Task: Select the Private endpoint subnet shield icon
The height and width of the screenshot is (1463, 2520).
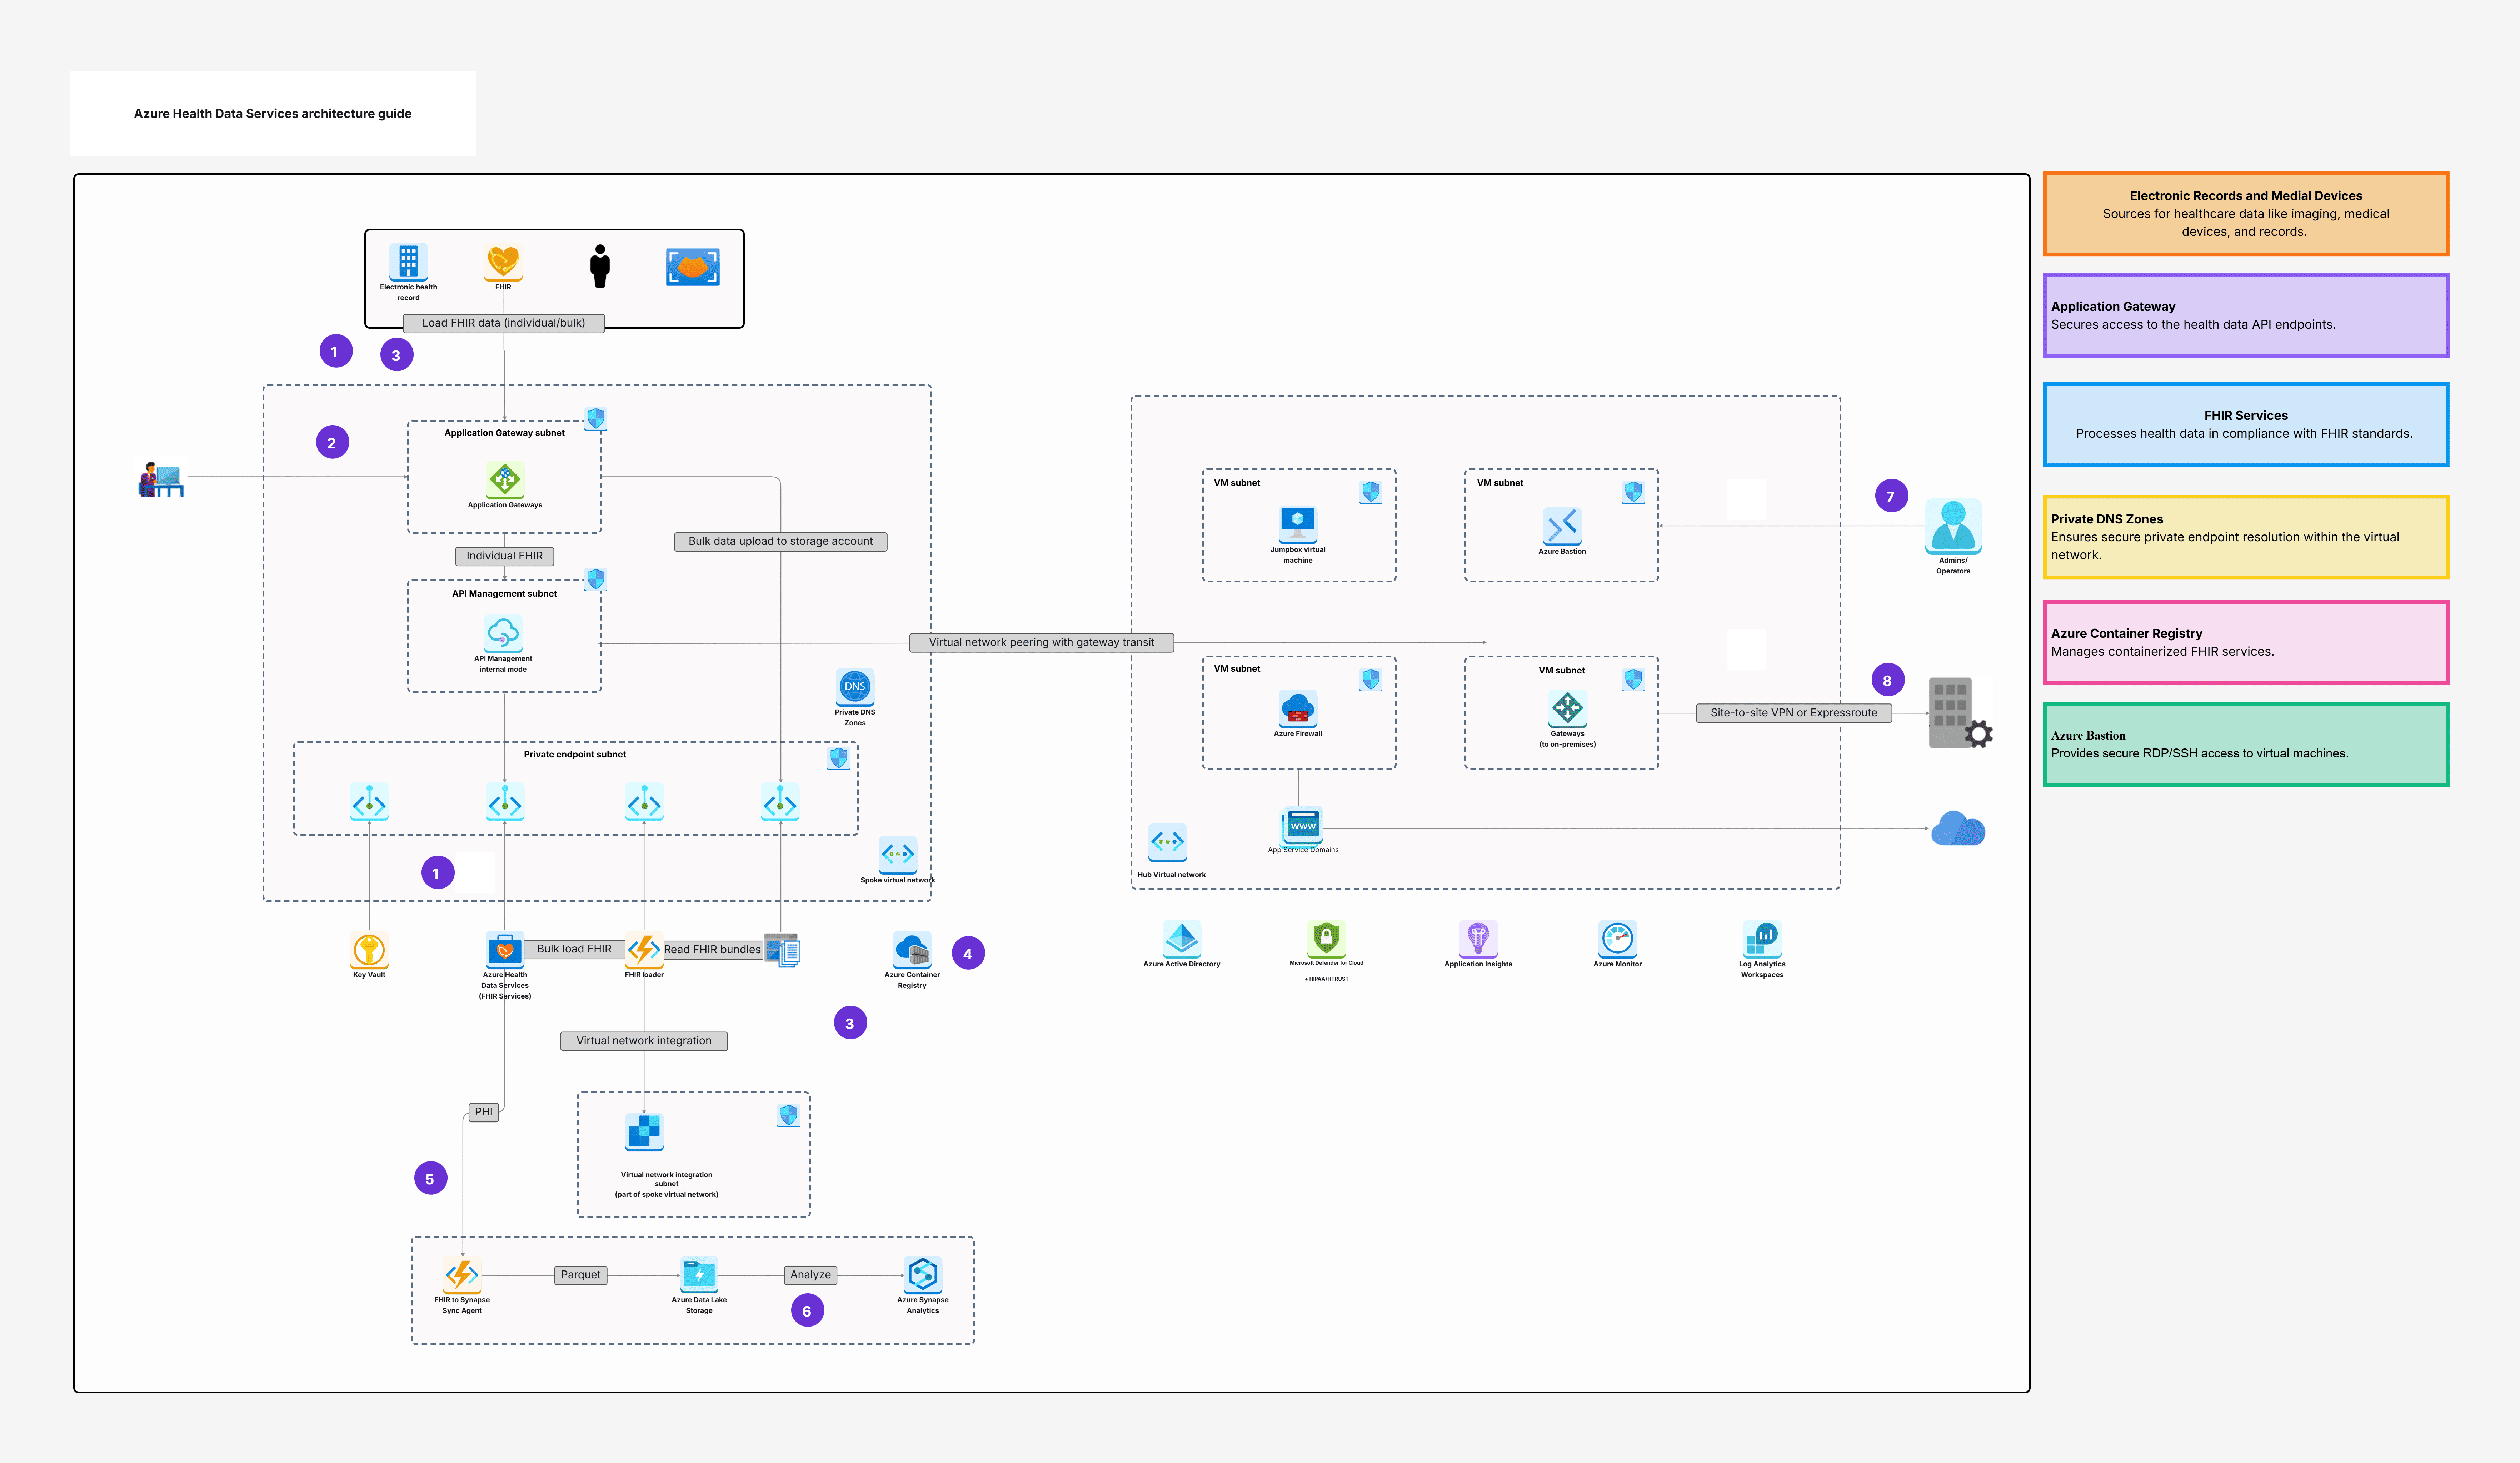Action: point(839,758)
